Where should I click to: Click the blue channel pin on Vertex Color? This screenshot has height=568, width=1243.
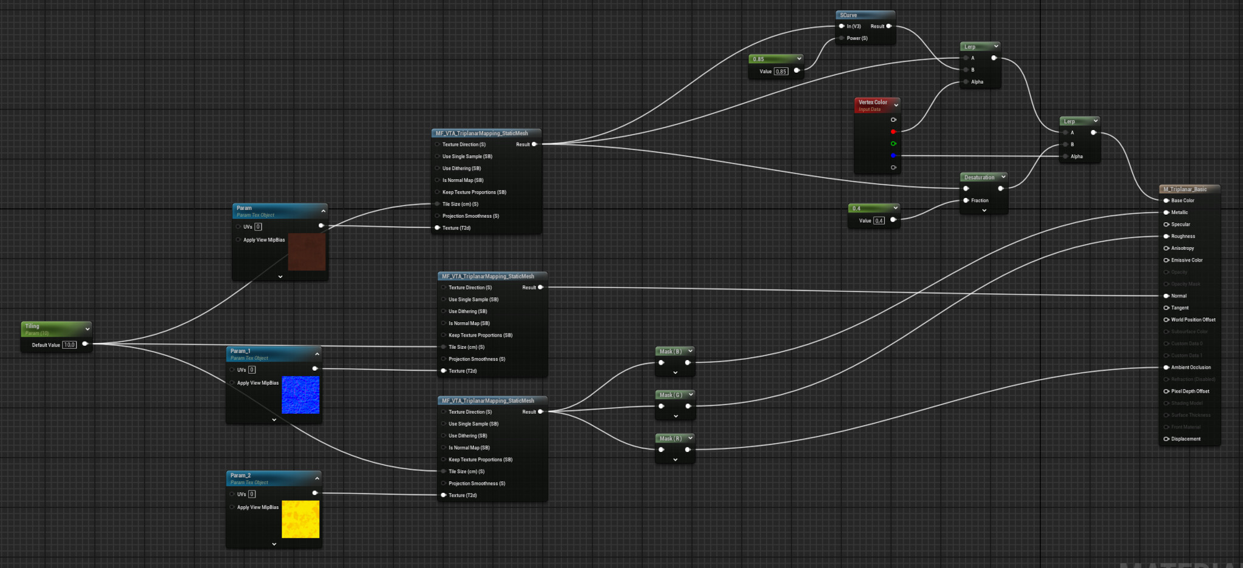click(893, 156)
